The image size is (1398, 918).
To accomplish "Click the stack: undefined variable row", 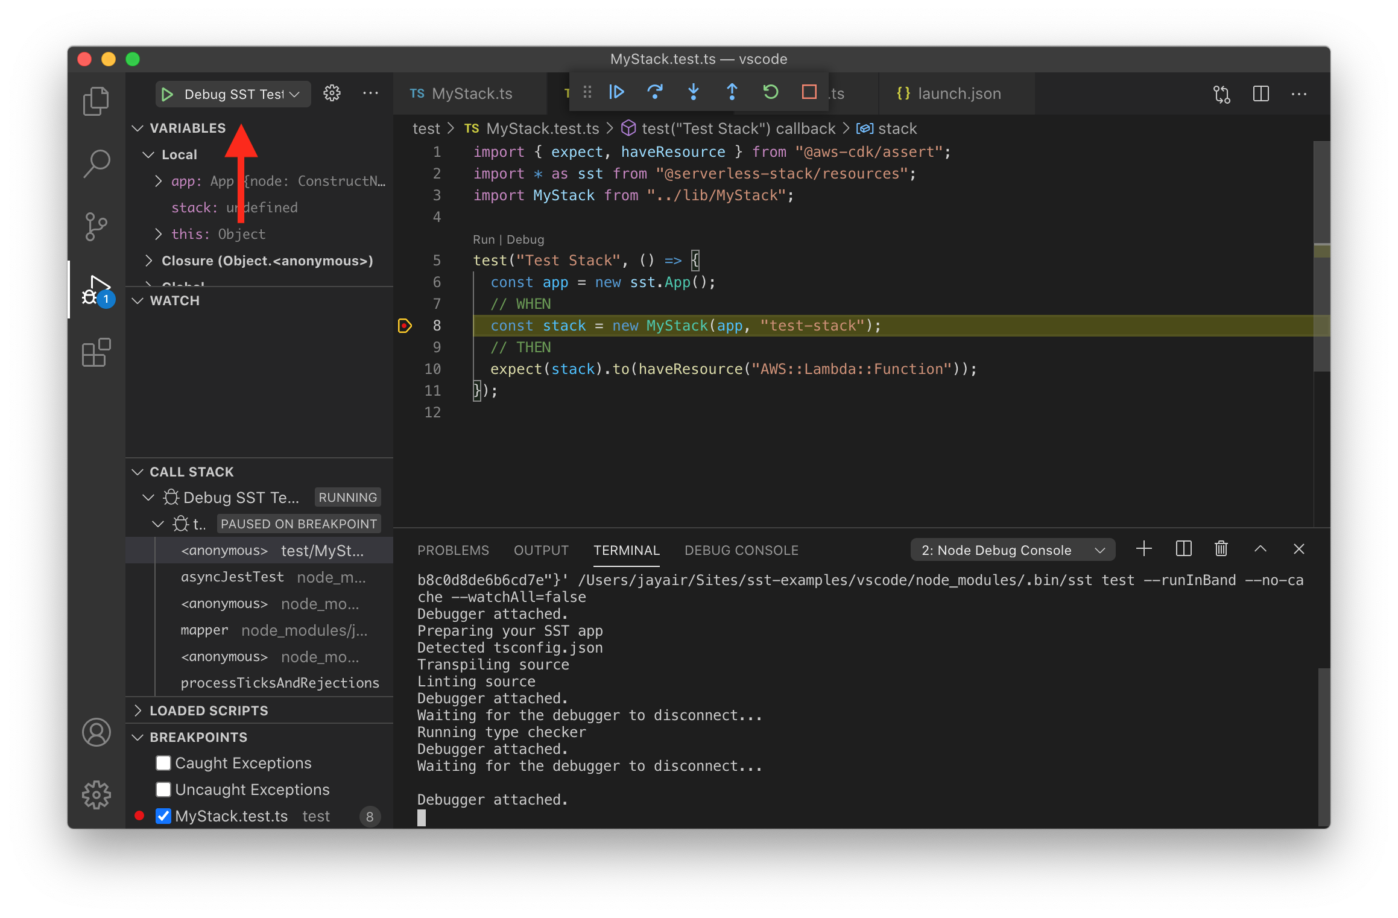I will [259, 207].
